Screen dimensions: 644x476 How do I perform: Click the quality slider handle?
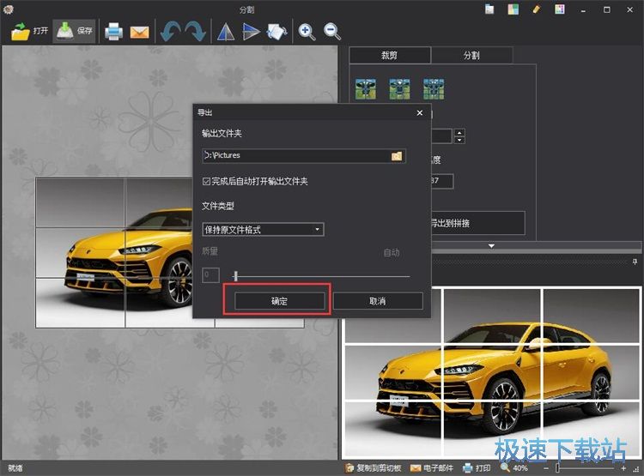click(x=236, y=276)
